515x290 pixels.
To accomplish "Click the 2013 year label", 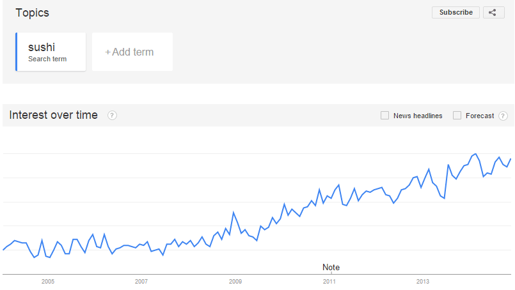I will tap(423, 281).
